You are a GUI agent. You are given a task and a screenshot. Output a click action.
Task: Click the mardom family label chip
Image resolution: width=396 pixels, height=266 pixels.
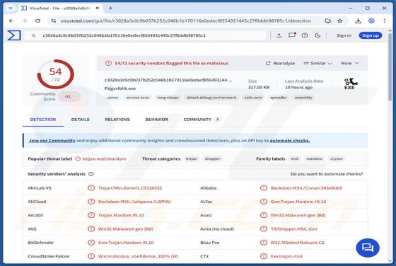(x=314, y=158)
